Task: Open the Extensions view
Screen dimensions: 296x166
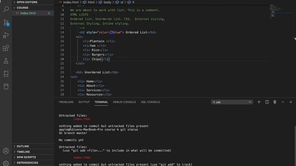Action: coord(6,48)
